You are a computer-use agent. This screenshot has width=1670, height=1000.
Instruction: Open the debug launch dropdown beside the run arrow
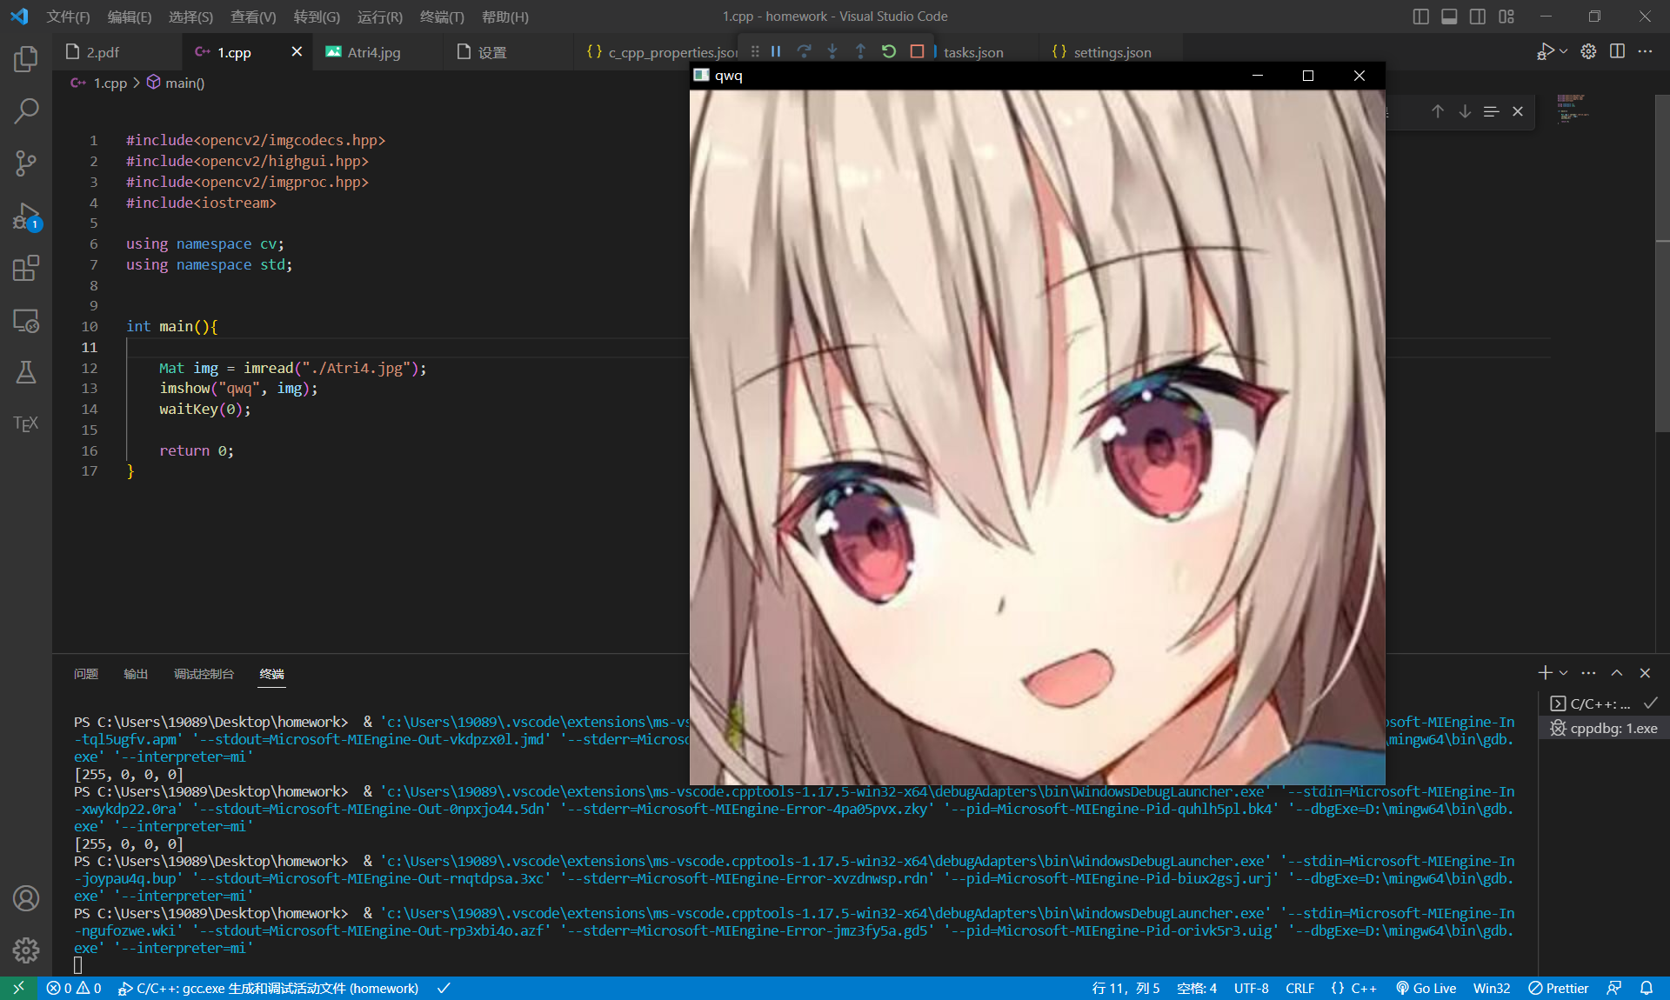[1562, 51]
